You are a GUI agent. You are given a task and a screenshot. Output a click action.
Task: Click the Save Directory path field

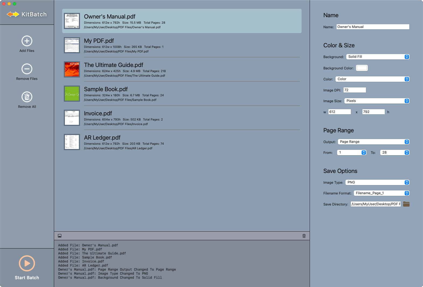click(376, 204)
